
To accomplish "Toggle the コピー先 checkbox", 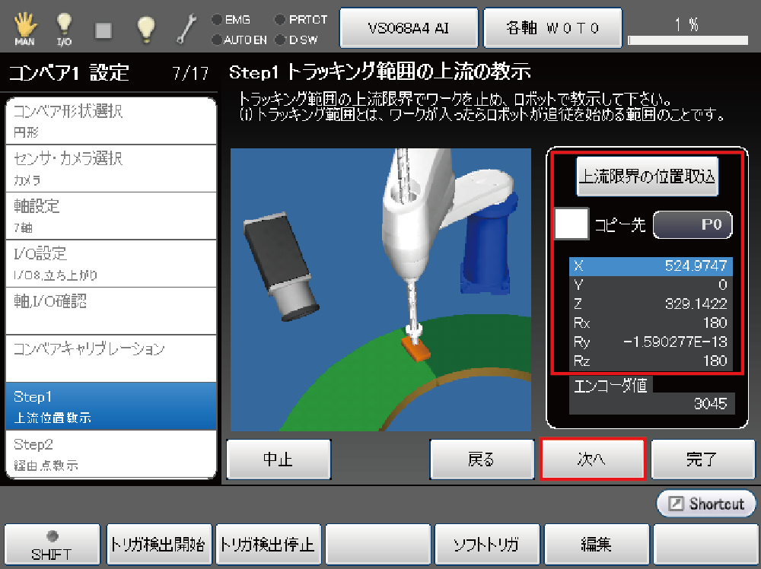I will (x=572, y=224).
